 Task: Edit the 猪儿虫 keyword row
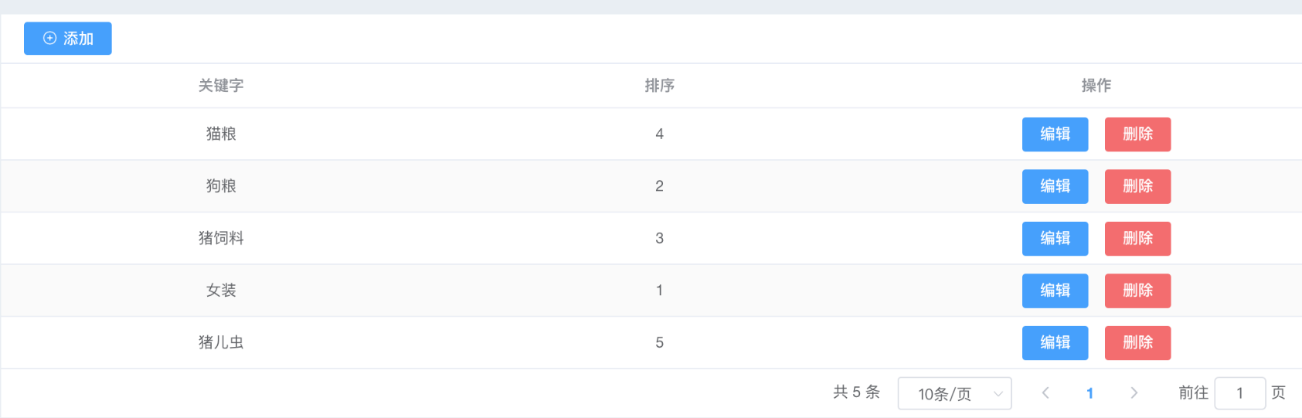tap(1055, 343)
